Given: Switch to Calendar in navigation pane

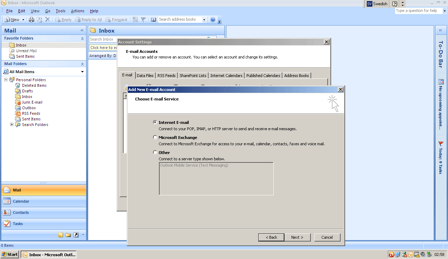Looking at the screenshot, I should click(x=43, y=201).
